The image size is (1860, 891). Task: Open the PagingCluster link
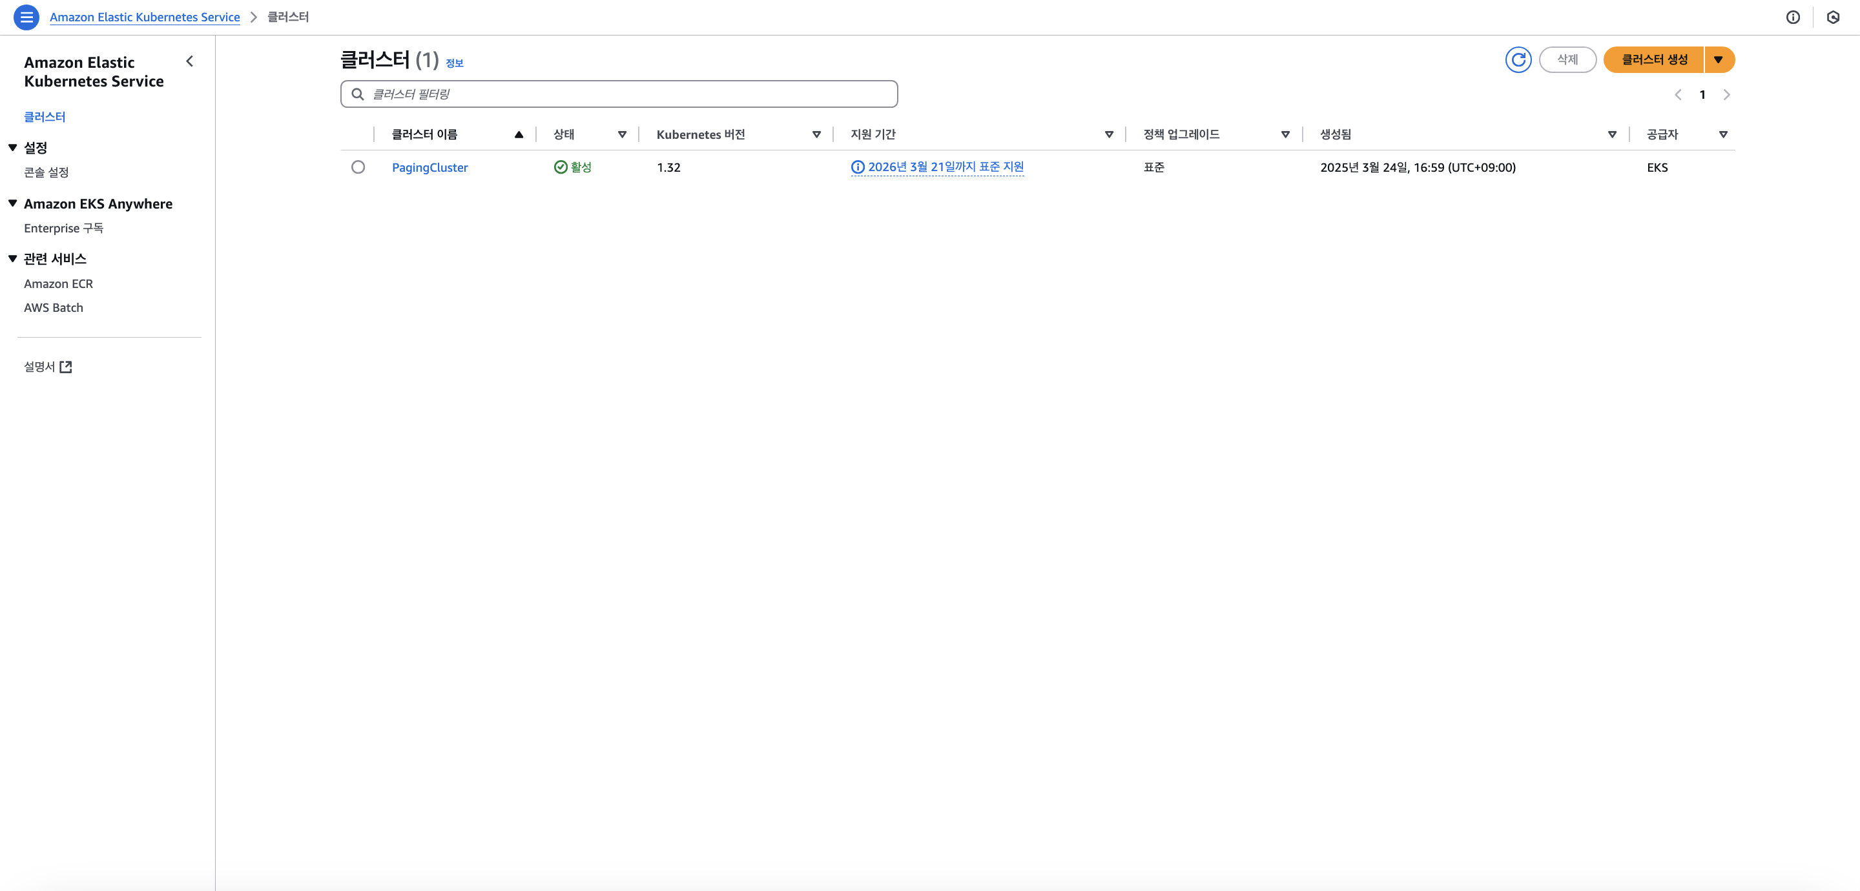coord(429,167)
